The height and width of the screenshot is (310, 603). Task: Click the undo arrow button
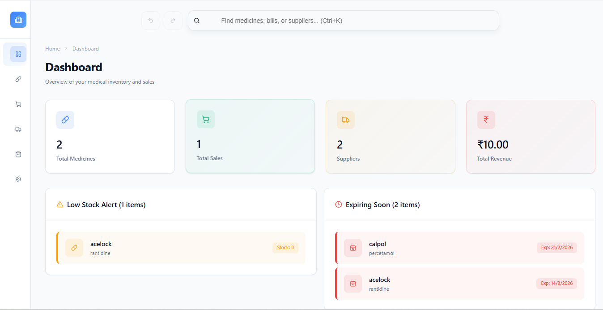pyautogui.click(x=150, y=21)
